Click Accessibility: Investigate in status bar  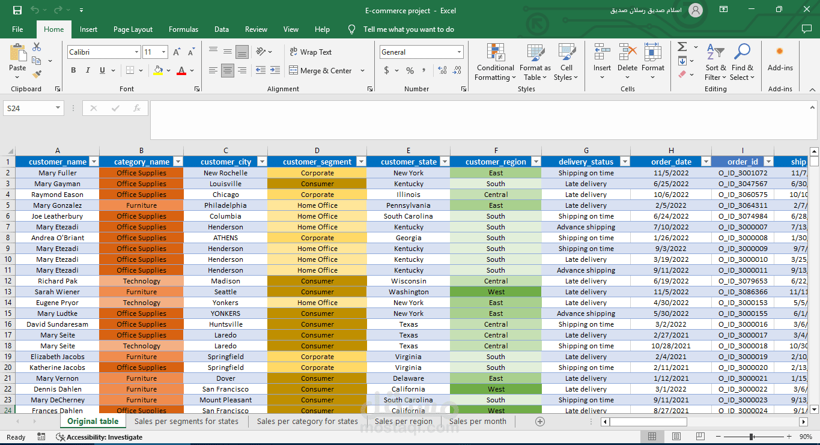click(x=100, y=437)
